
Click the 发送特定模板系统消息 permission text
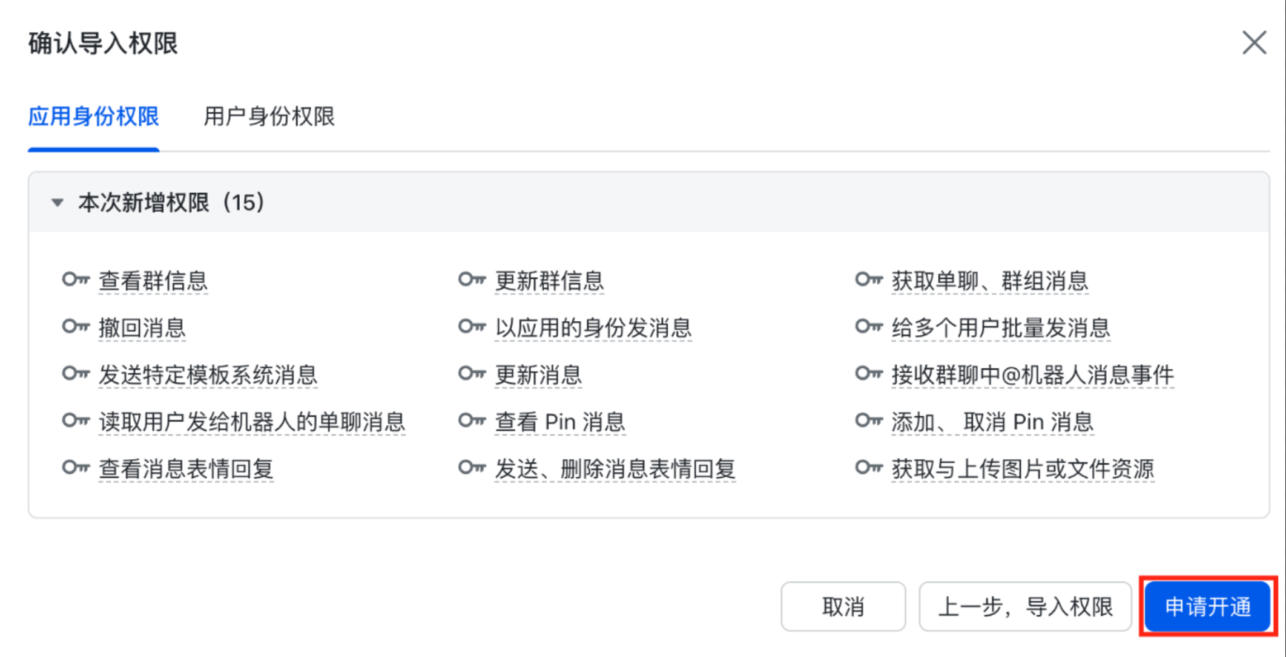(208, 375)
